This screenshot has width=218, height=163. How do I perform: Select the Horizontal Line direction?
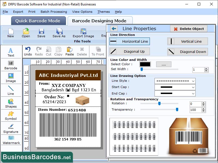tap(129, 41)
